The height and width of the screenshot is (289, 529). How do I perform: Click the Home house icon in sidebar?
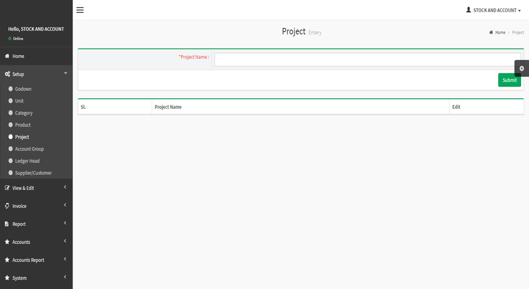click(x=7, y=56)
